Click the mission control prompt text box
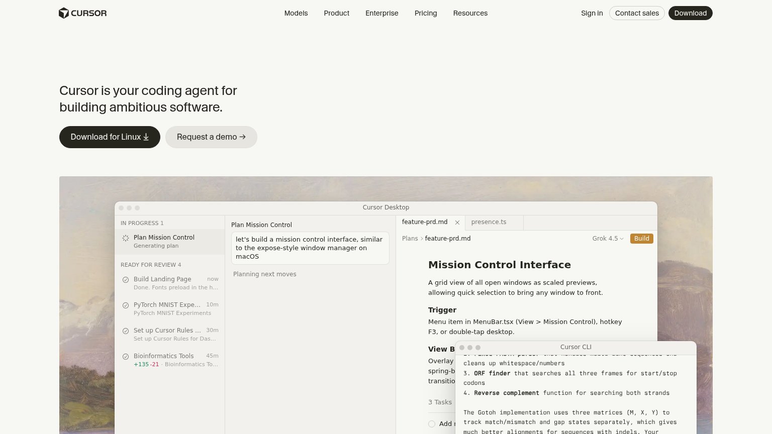 coord(310,248)
